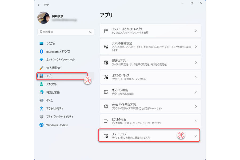Viewport: 240px width, 160px height.
Task: Minimize the Settings window
Action: coord(182,3)
